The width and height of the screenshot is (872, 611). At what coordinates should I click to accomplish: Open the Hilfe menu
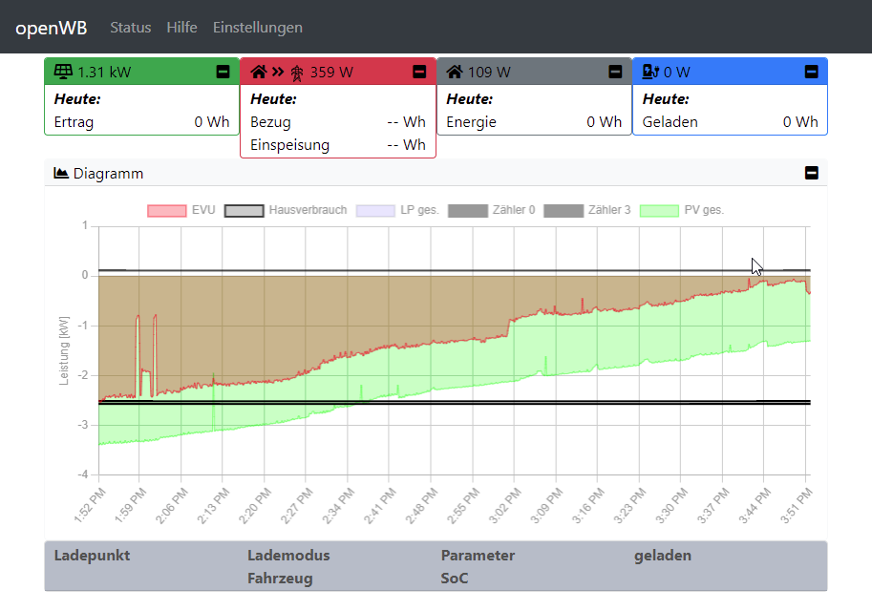pyautogui.click(x=181, y=28)
